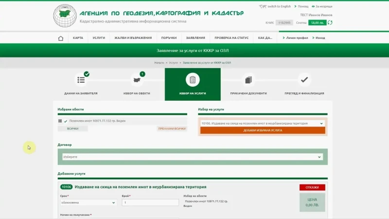
Task: Click the red ОТКАЖИ button
Action: [x=312, y=187]
